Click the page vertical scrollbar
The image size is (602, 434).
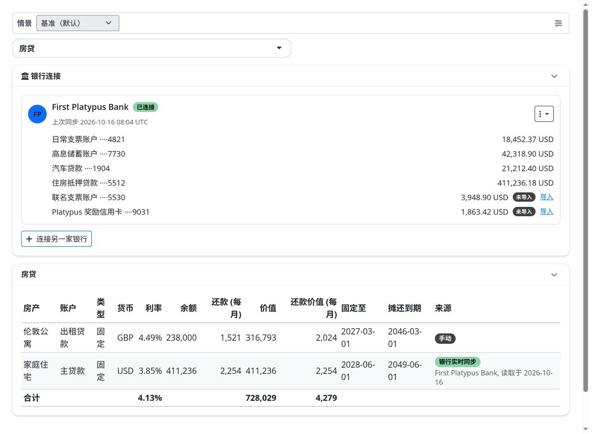tap(585, 200)
